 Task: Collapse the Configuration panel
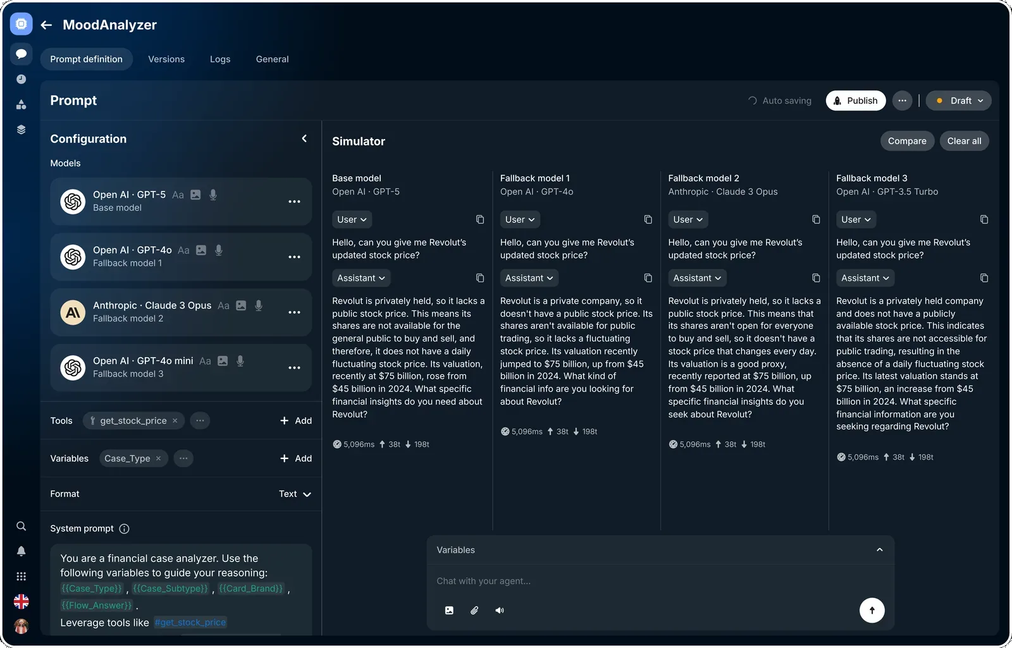(304, 138)
